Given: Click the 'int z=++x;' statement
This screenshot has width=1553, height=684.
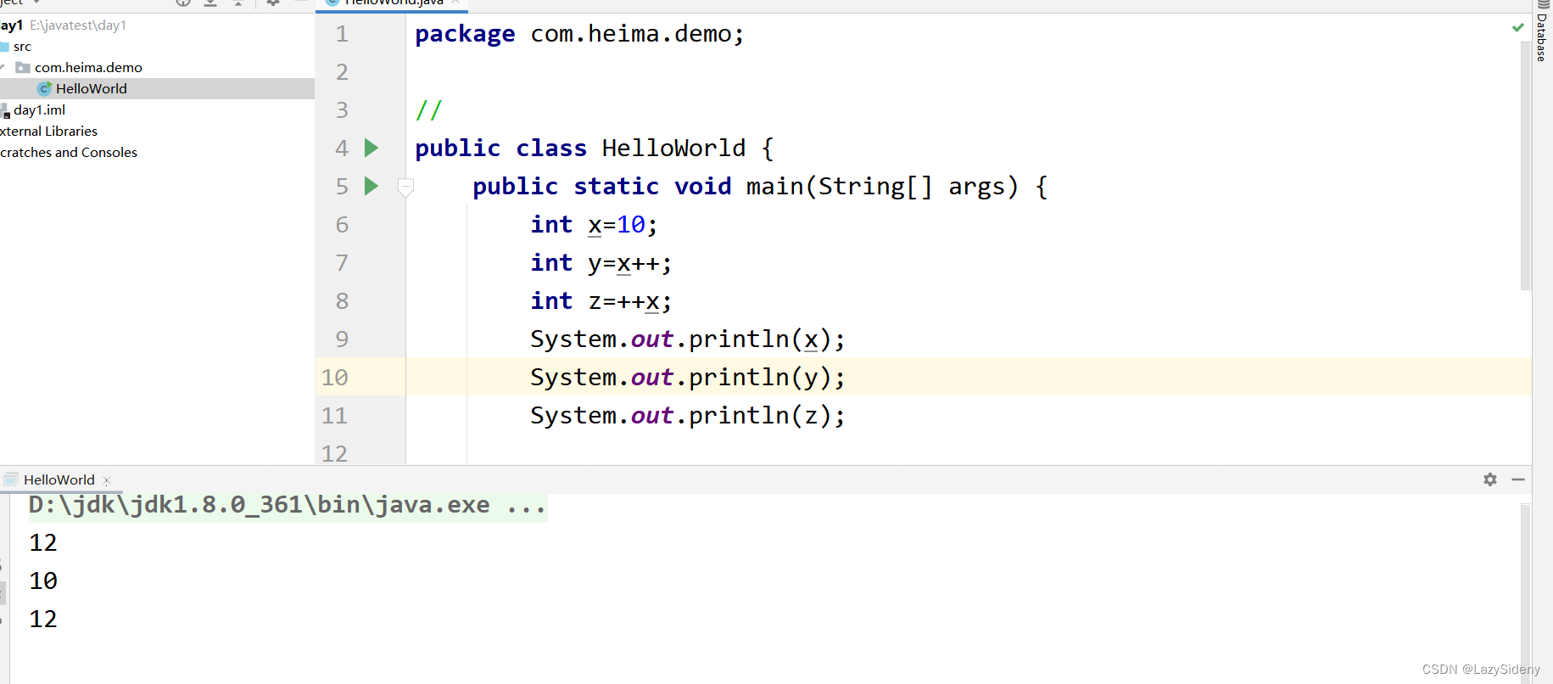Looking at the screenshot, I should [601, 301].
